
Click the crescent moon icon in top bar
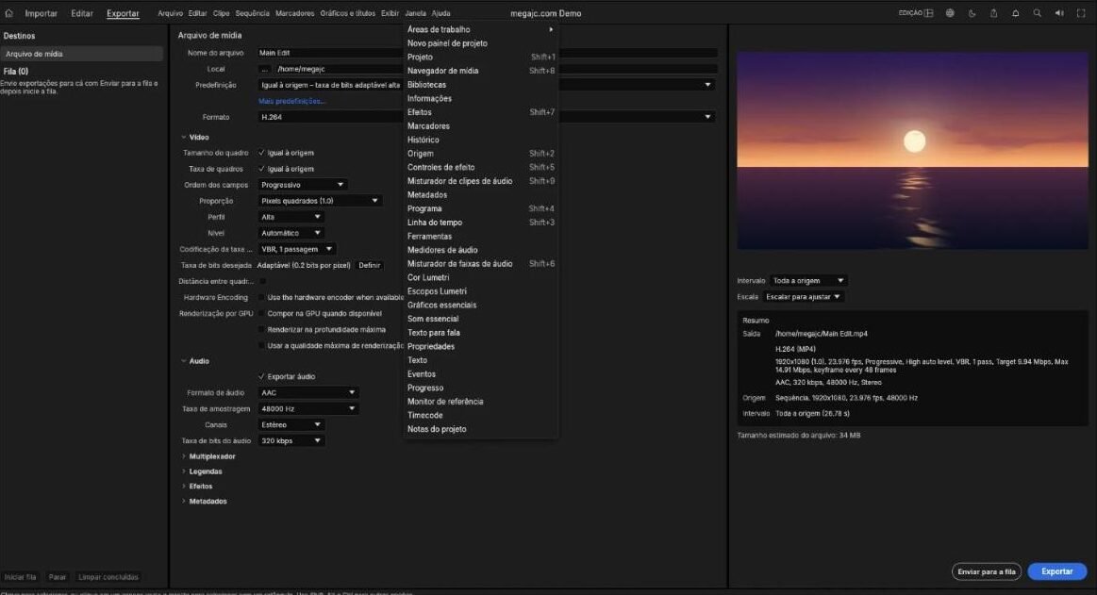point(972,13)
